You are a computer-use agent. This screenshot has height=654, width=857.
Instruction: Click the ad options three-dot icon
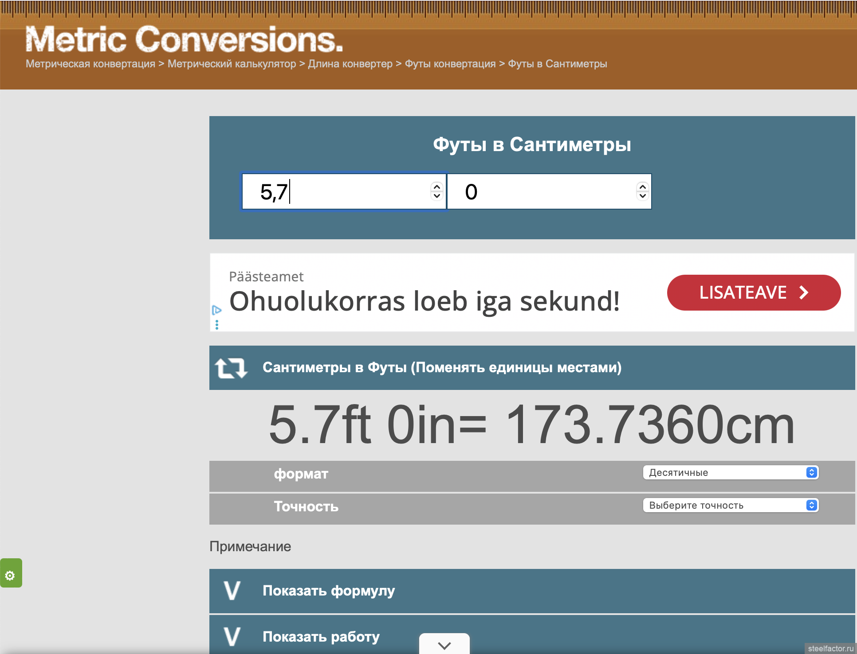[216, 325]
